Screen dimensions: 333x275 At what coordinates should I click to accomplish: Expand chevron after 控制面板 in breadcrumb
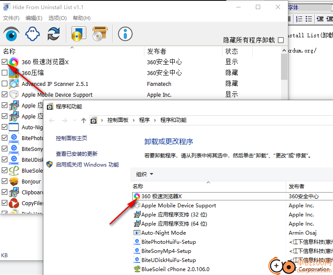click(x=134, y=120)
